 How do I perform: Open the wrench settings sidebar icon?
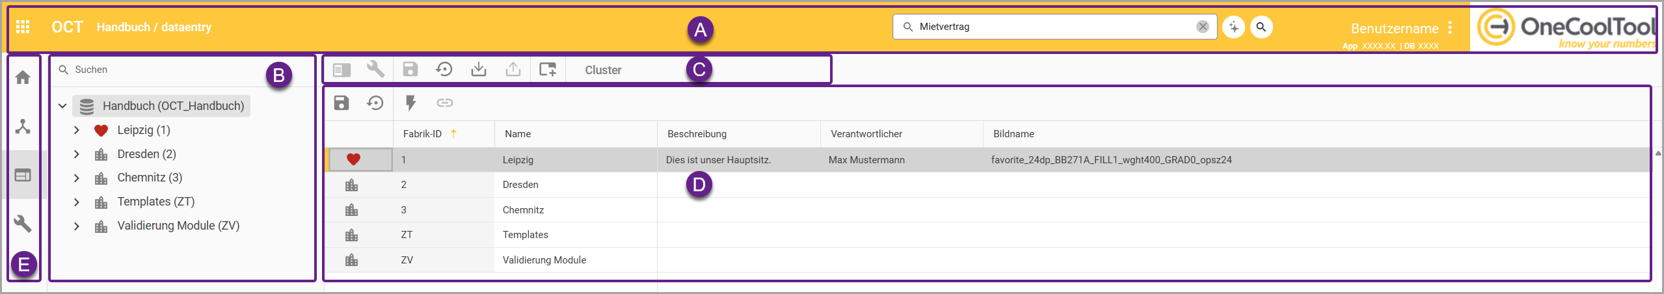23,224
